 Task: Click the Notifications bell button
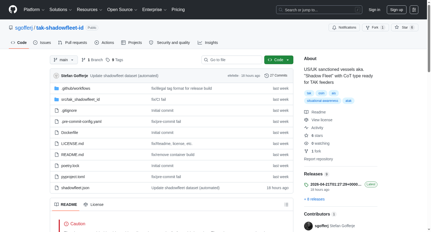pos(344,27)
